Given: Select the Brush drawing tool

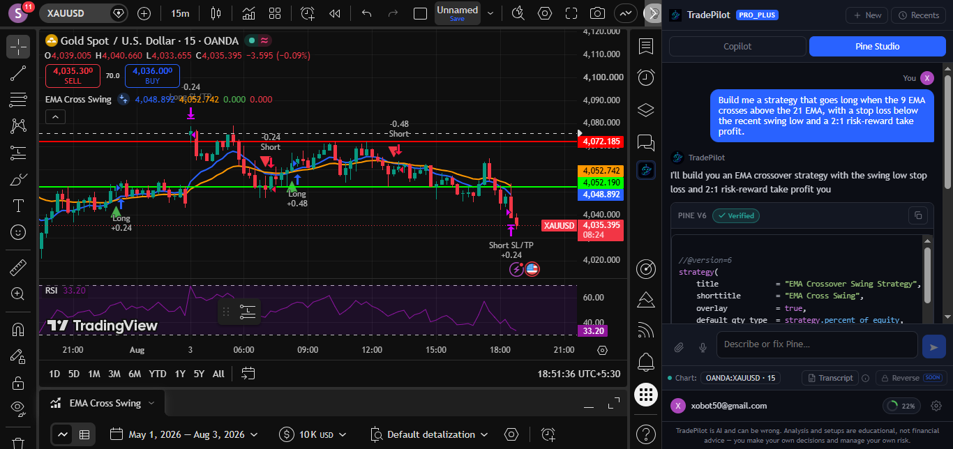Looking at the screenshot, I should click(x=18, y=179).
